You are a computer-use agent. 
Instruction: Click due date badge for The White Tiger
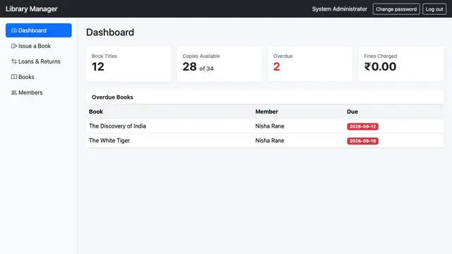[362, 141]
